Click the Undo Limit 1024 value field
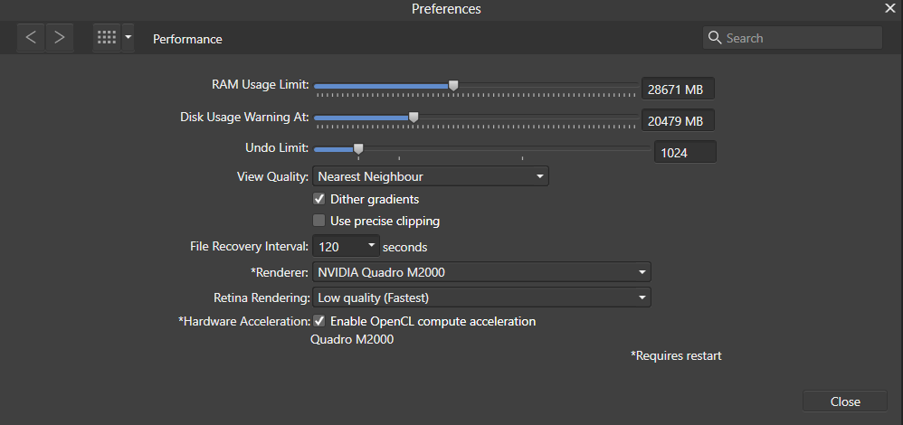Image resolution: width=903 pixels, height=425 pixels. pos(685,153)
